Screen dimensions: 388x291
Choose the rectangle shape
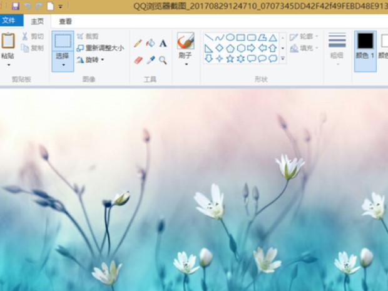point(241,38)
